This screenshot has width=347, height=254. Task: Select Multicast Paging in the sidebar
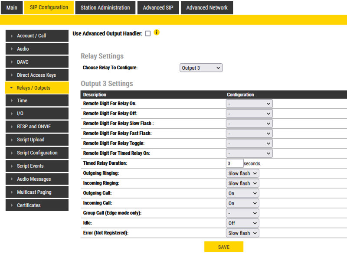(37, 192)
